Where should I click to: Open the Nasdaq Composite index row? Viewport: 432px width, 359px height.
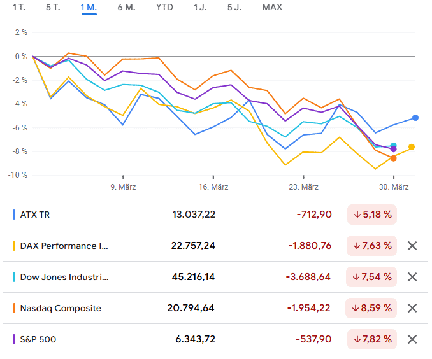click(61, 308)
